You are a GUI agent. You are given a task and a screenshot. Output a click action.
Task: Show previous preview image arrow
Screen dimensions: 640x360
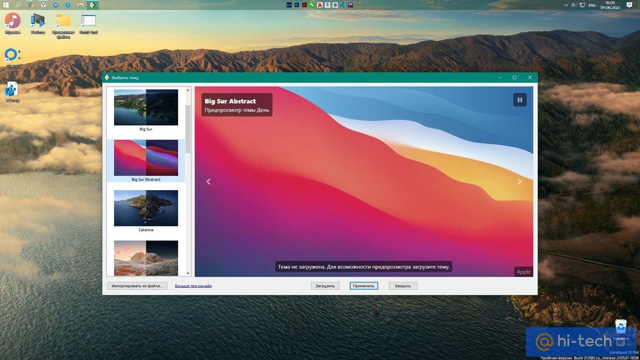tap(208, 181)
